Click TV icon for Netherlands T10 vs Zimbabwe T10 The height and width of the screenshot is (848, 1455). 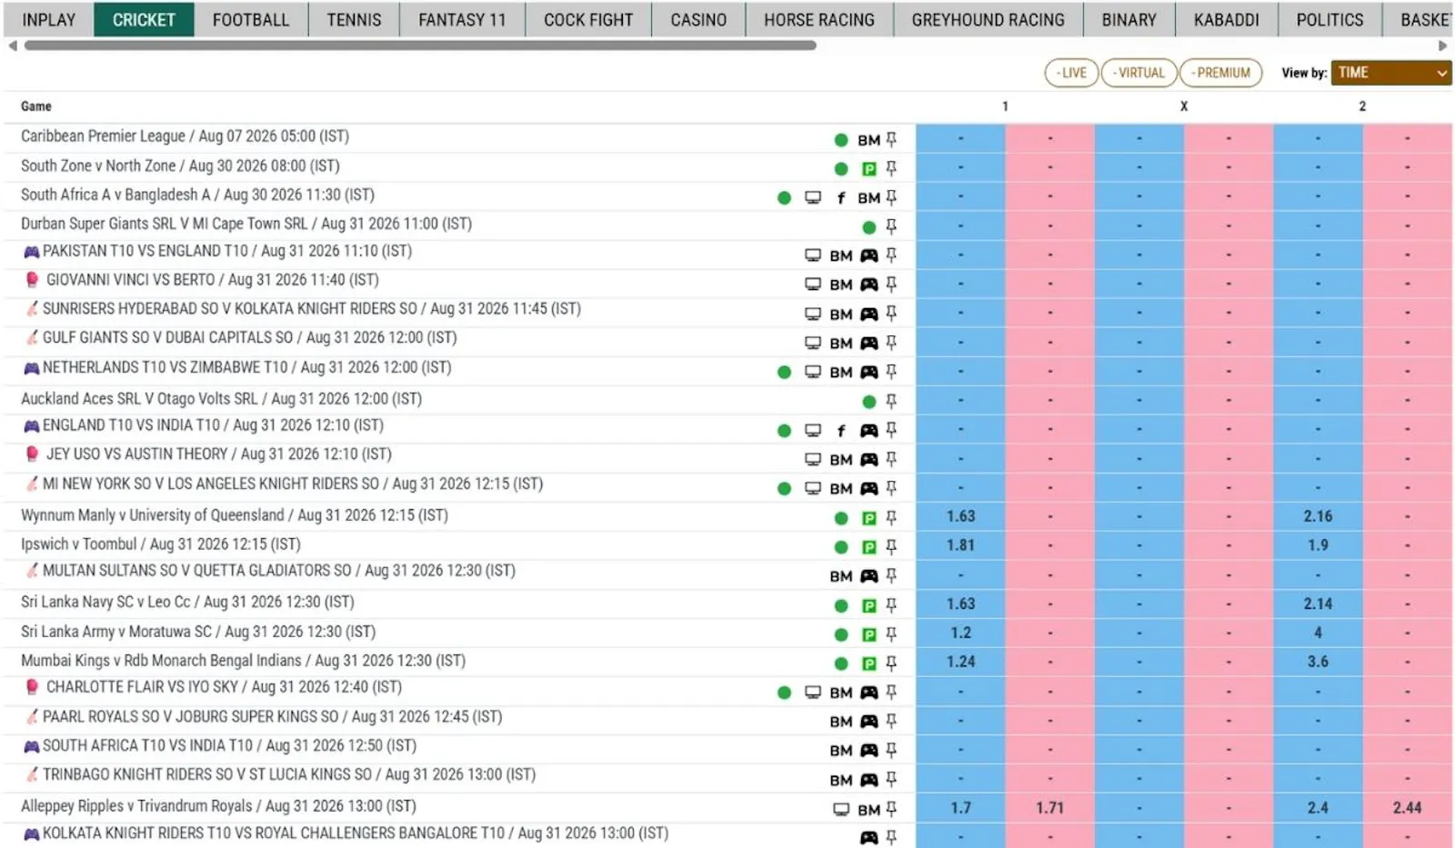click(813, 372)
